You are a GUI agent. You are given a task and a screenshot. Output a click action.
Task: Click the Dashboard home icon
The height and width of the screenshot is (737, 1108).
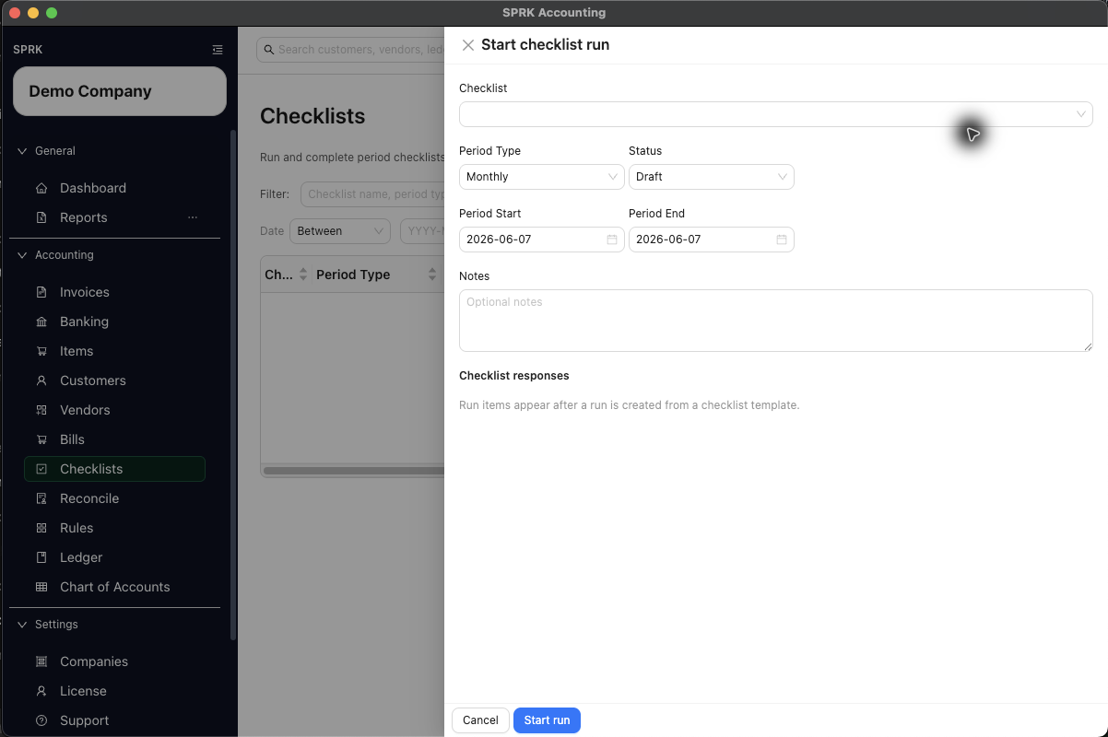coord(41,188)
